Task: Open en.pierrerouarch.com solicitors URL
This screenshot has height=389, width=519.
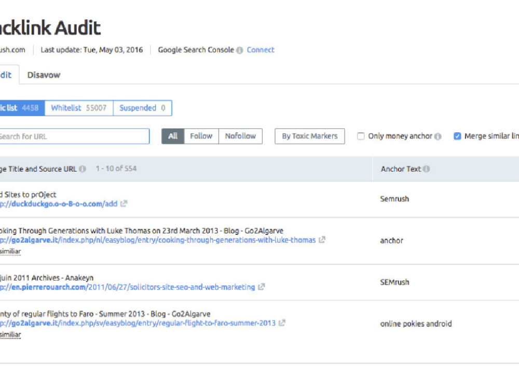Action: (128, 287)
